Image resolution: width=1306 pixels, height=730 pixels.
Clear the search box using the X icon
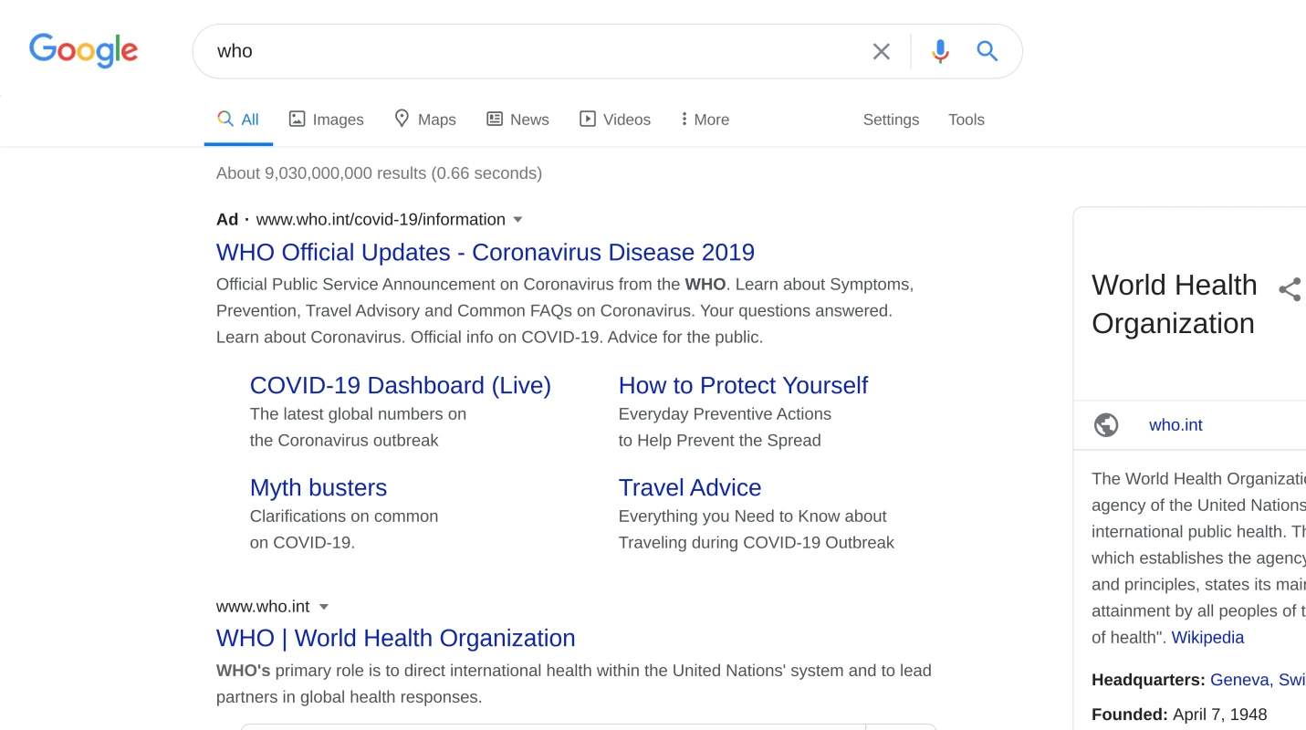[880, 51]
